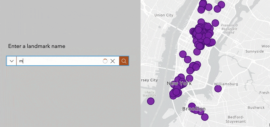This screenshot has height=127, width=270.
Task: Click the Franklin D Roosevelt Island label
Action: [229, 29]
